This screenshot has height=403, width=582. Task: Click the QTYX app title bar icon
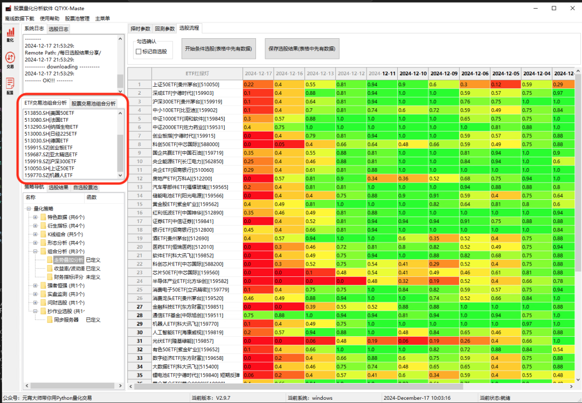[x=8, y=8]
